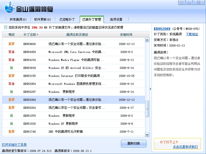Click 安装方式：非独占 text
Screen dimensions: 206x154
166,40
